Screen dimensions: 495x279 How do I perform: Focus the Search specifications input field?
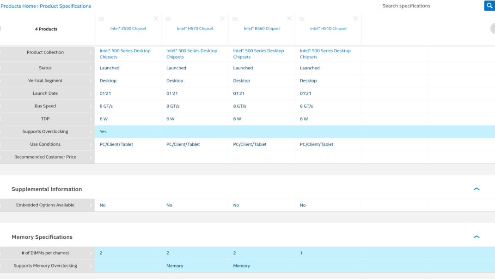(430, 6)
